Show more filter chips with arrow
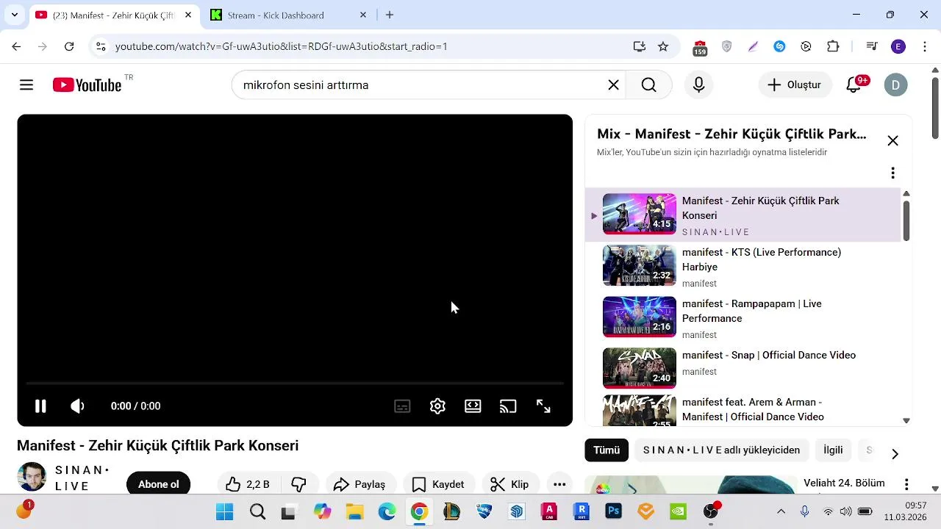Image resolution: width=941 pixels, height=529 pixels. tap(895, 454)
